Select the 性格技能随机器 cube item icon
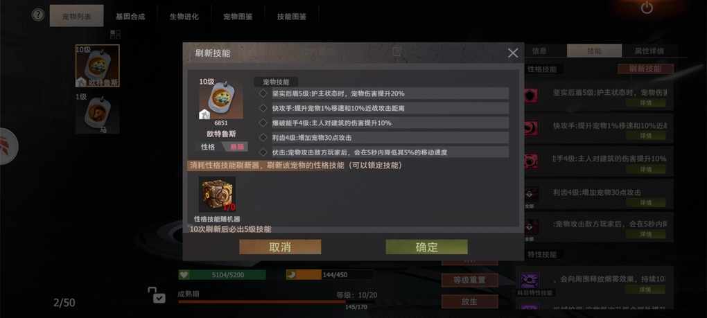Viewport: 707px width, 318px height. tap(217, 195)
